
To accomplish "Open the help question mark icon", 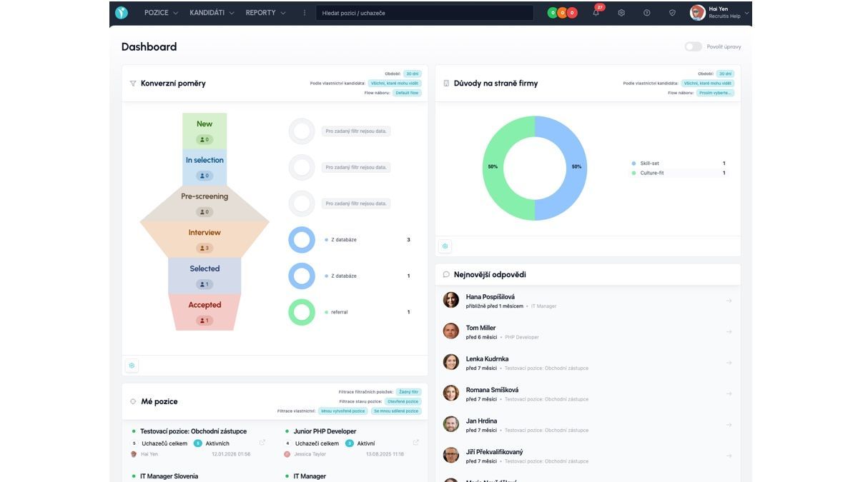I will [x=646, y=13].
